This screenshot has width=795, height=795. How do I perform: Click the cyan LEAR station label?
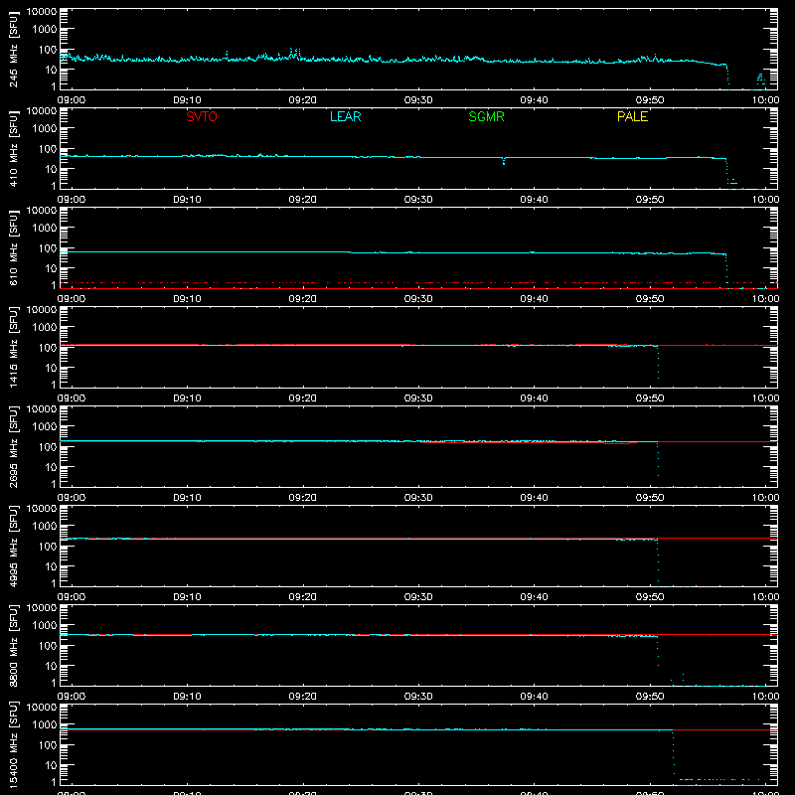pos(345,116)
